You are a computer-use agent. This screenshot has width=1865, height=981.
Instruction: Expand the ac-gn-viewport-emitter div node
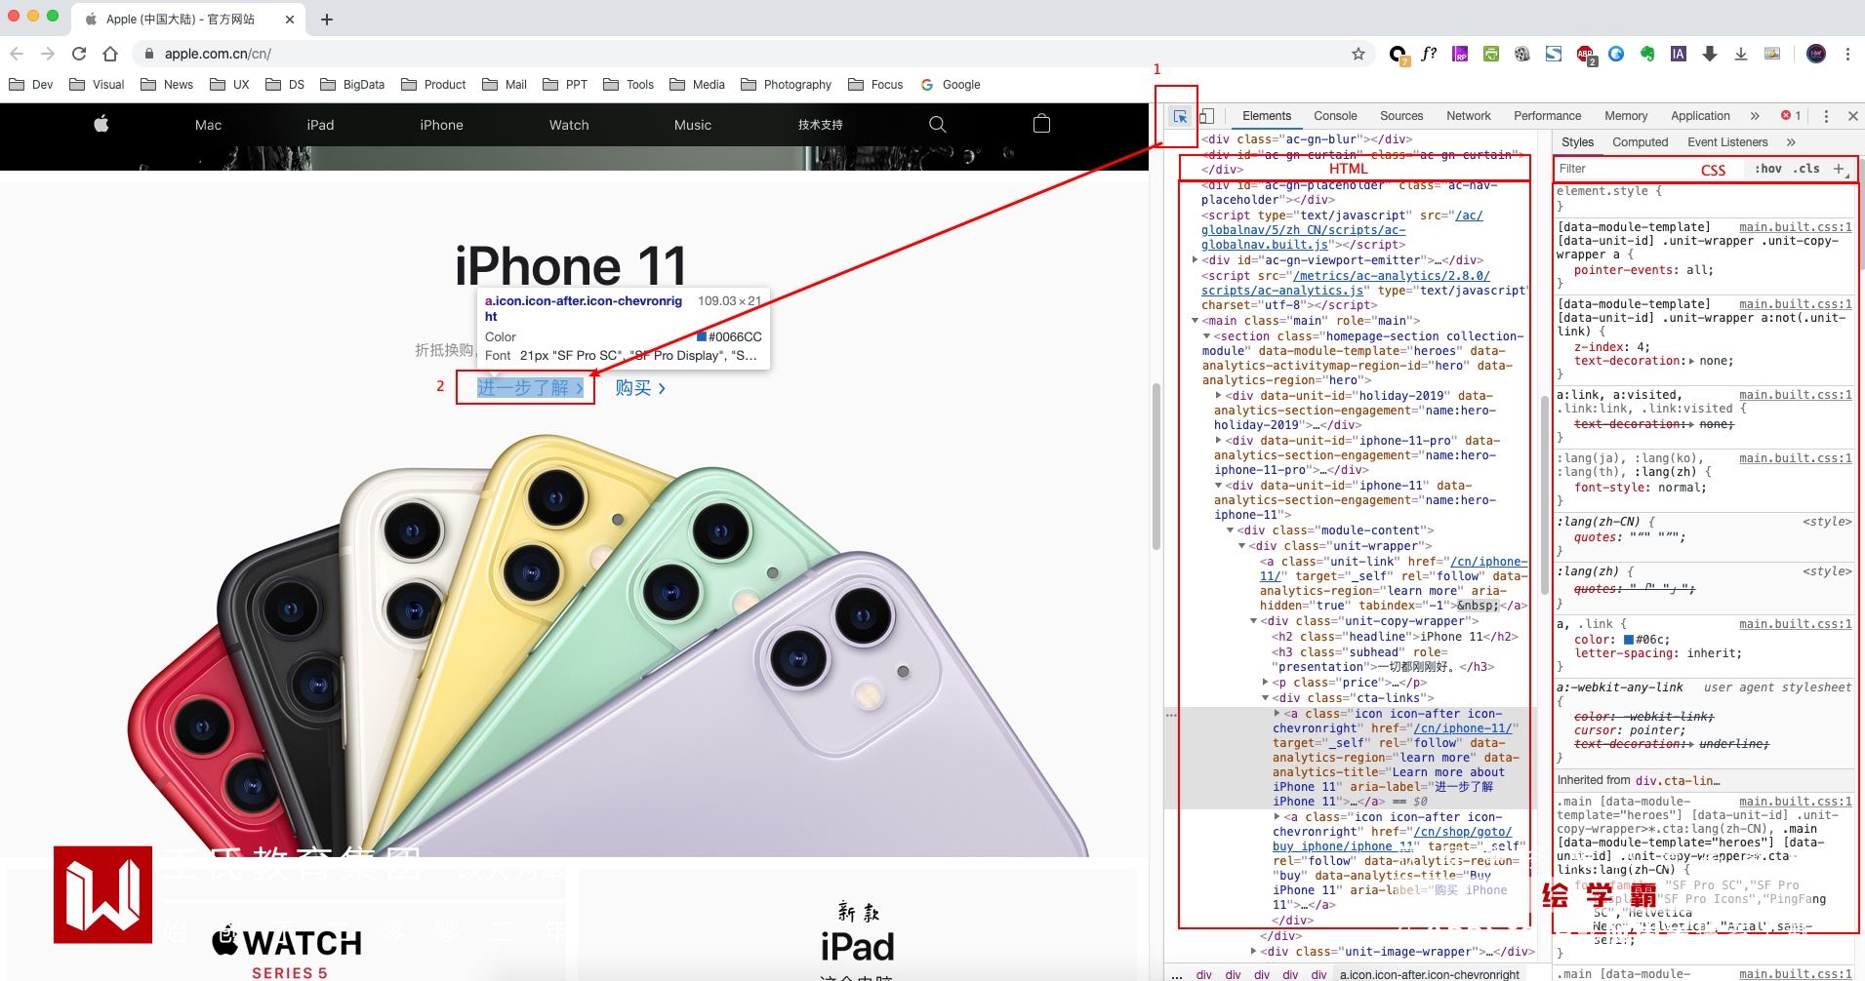(1196, 260)
